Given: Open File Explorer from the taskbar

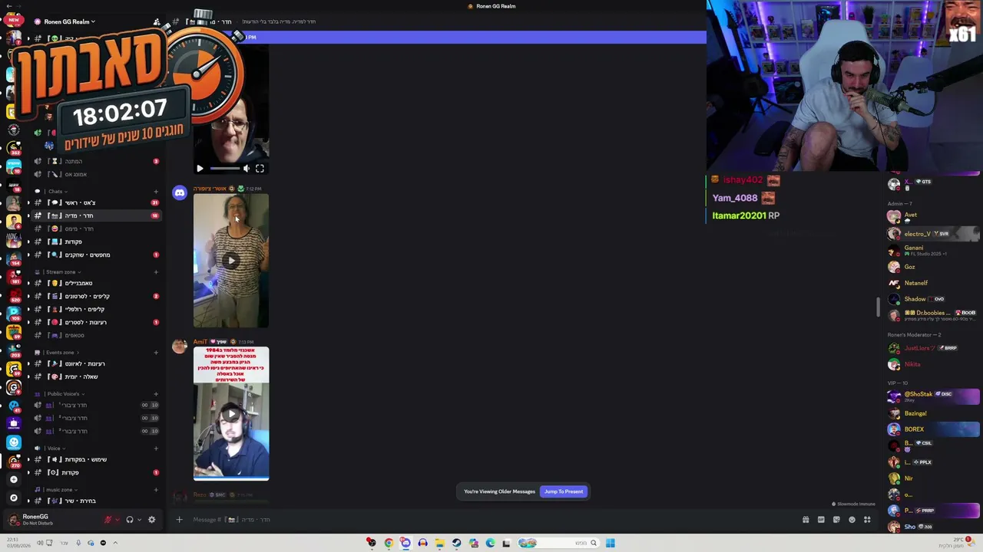Looking at the screenshot, I should tap(439, 543).
